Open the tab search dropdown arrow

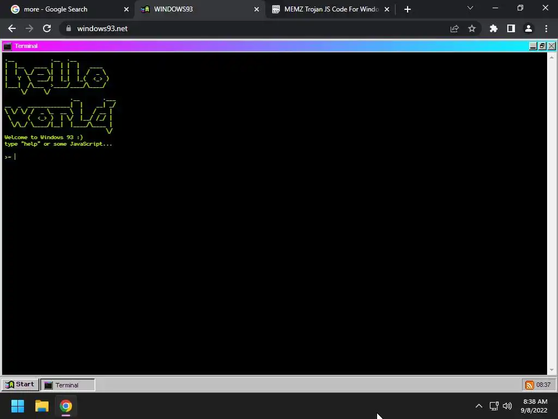[470, 8]
